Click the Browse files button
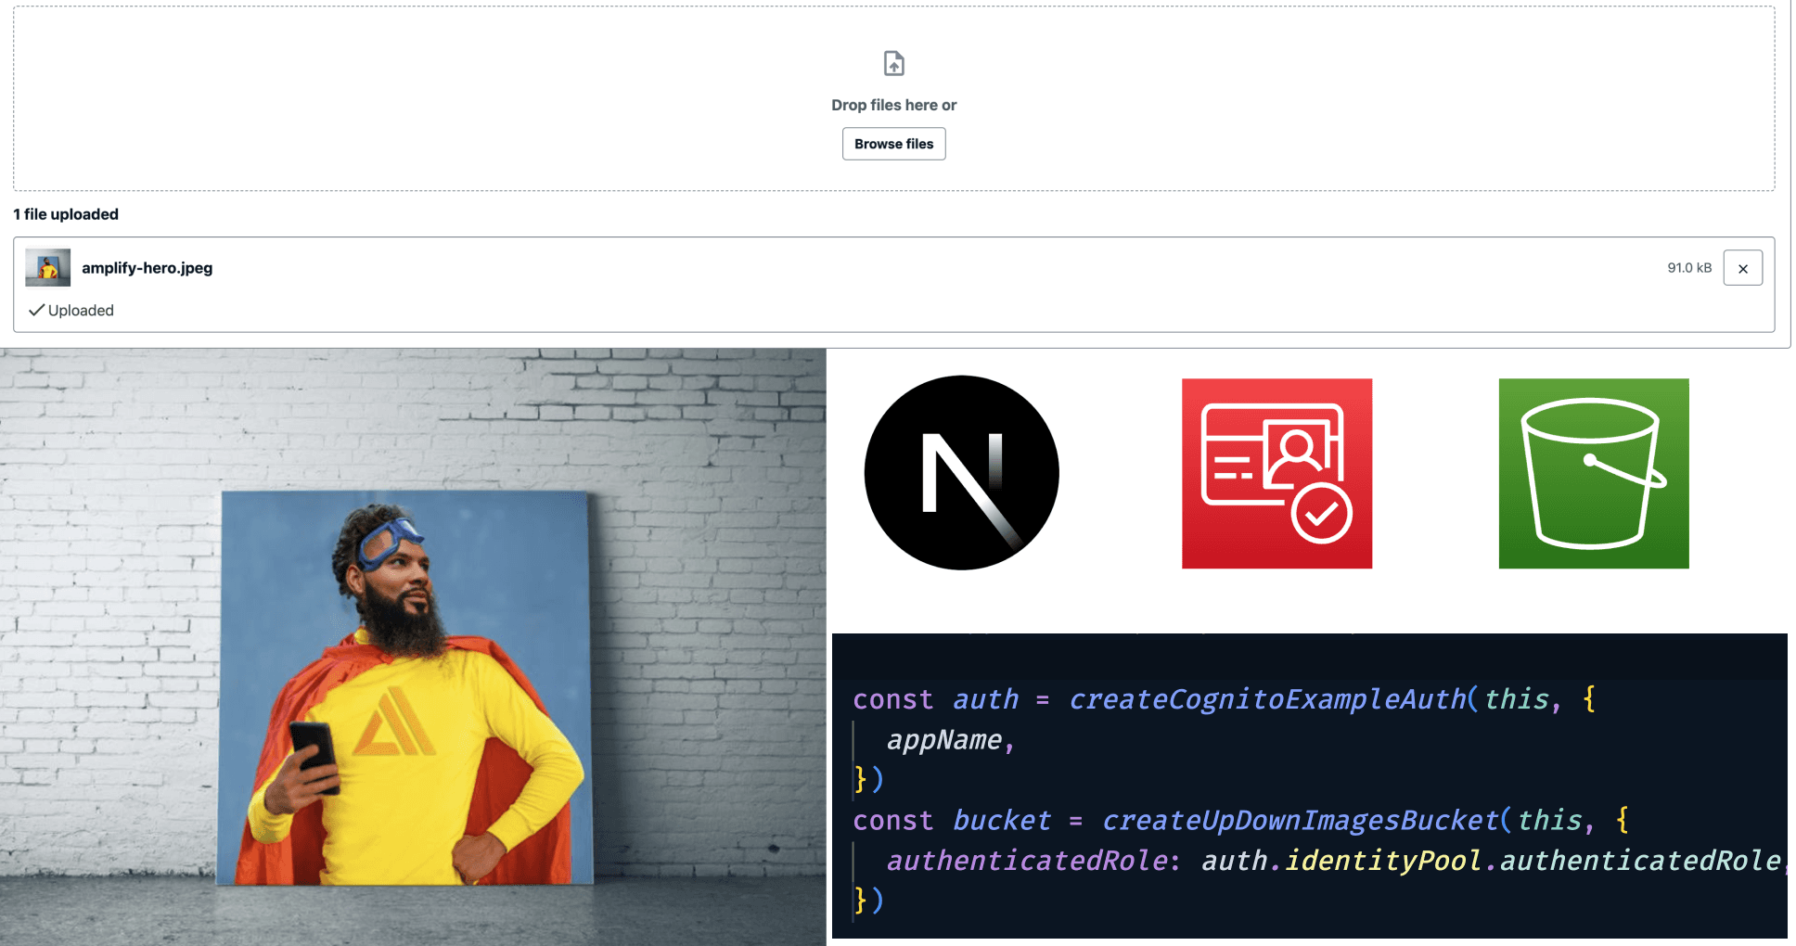Viewport: 1796px width, 946px height. click(892, 144)
